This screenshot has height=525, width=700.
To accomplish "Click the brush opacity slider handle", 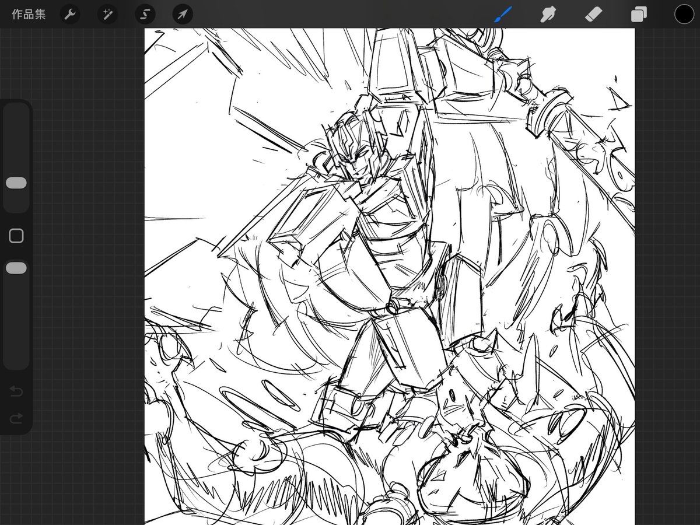I will click(16, 268).
